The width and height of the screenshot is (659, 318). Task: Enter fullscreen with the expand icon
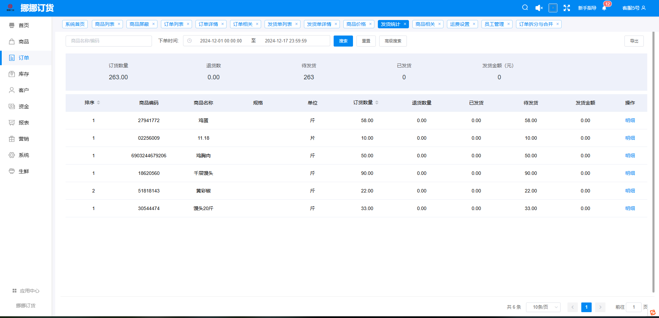point(567,8)
